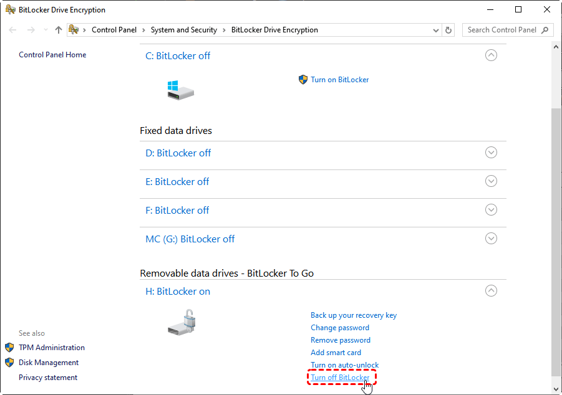
Task: Collapse the C: drive section
Action: pyautogui.click(x=491, y=55)
